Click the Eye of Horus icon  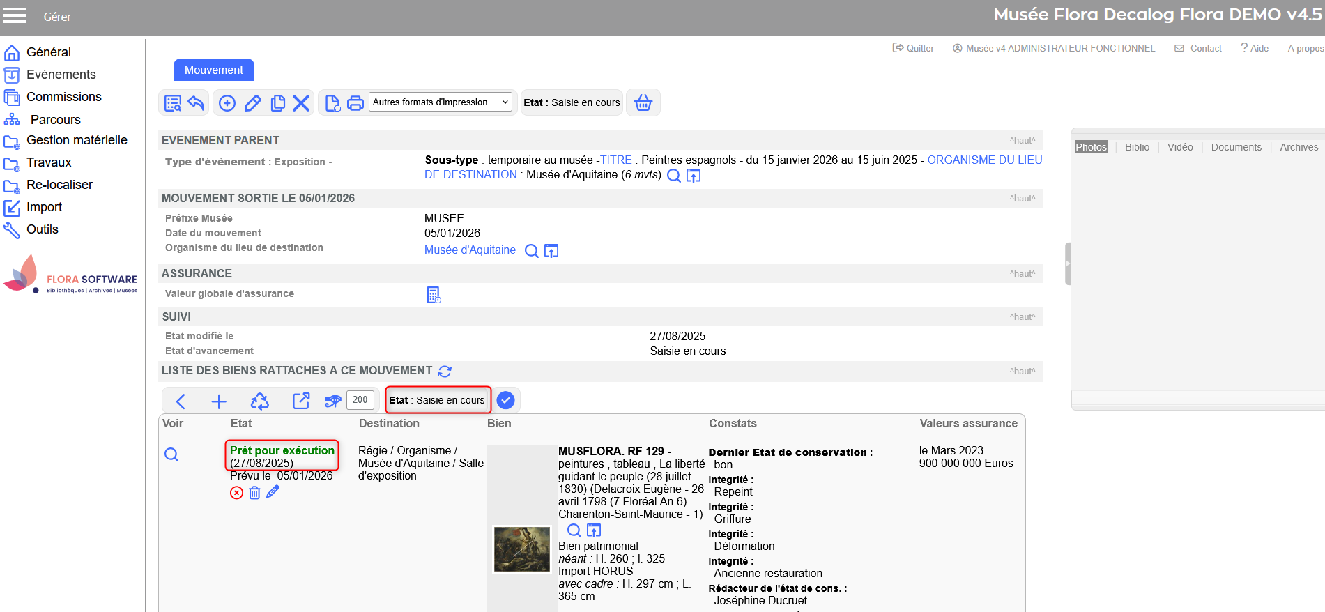(332, 401)
